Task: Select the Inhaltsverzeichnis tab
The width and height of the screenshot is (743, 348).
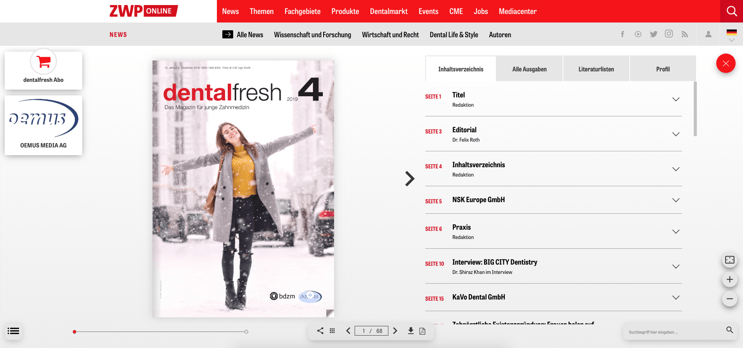Action: [461, 69]
